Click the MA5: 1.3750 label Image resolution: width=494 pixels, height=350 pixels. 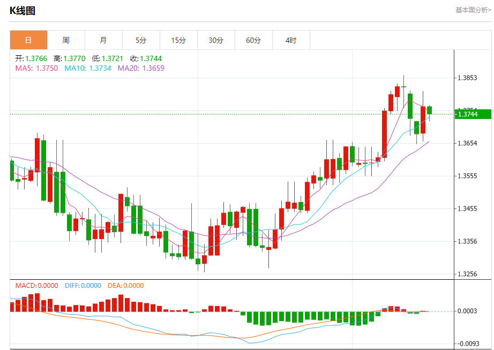click(x=36, y=68)
